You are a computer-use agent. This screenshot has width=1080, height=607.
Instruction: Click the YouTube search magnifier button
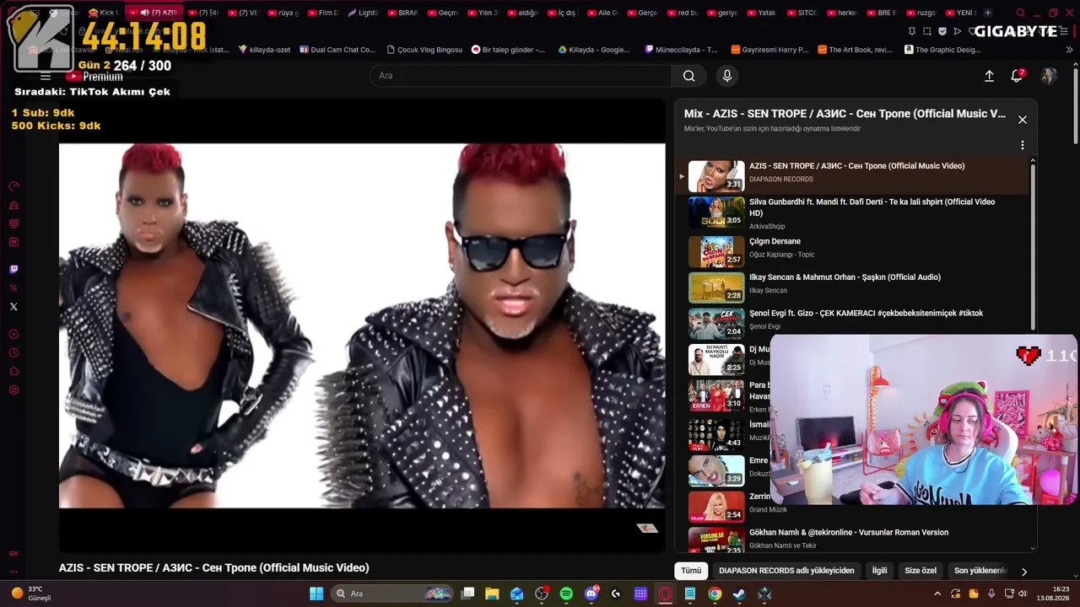(x=688, y=76)
